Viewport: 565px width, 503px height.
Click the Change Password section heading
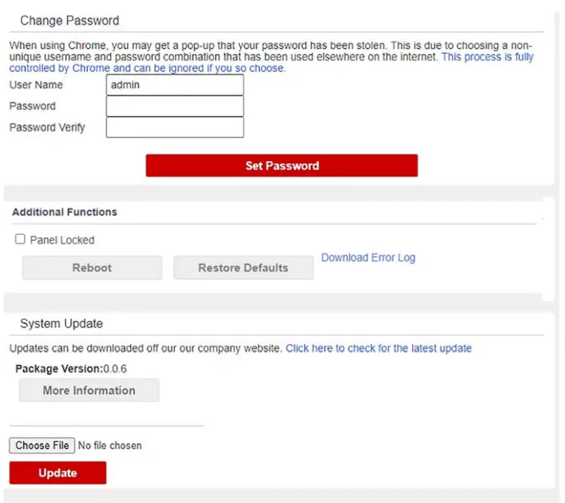point(69,21)
